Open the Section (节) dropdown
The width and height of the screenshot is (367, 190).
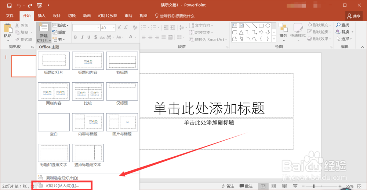click(x=58, y=40)
